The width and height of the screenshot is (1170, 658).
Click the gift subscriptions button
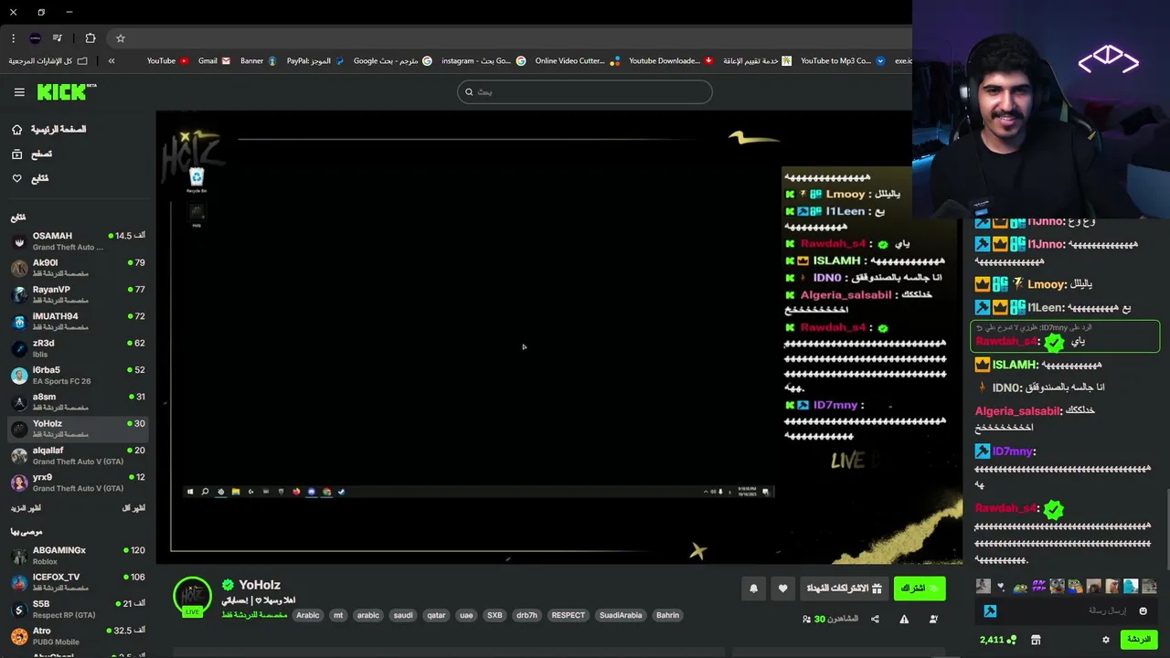(844, 589)
